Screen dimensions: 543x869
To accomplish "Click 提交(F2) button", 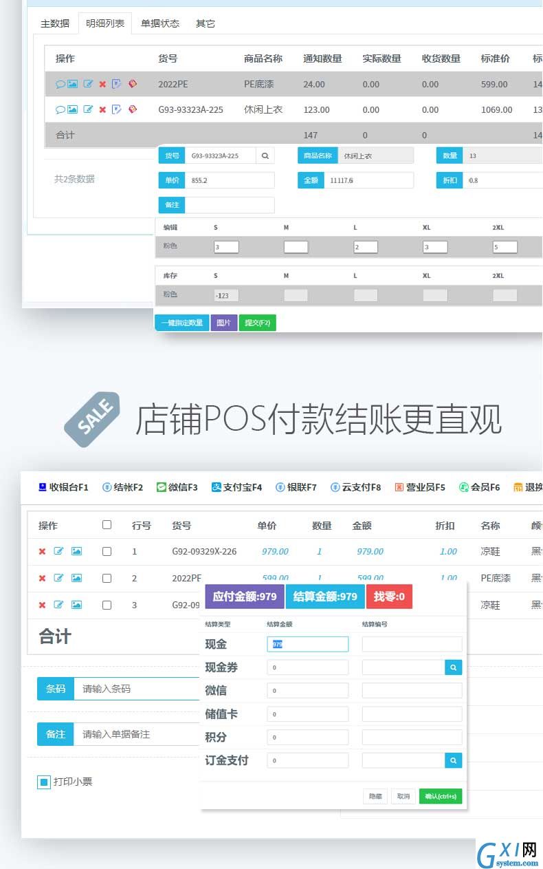I will [257, 323].
